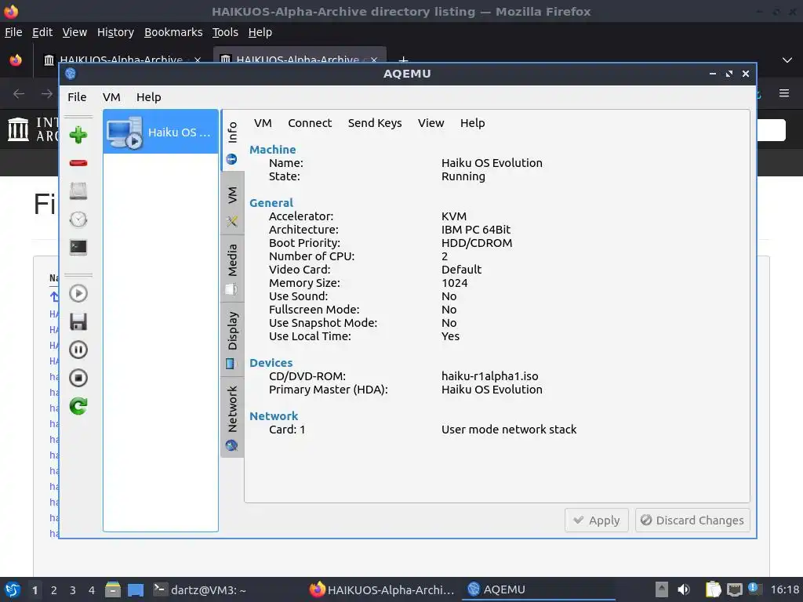Screen dimensions: 803x602
Task: Click the Discard Changes button
Action: pyautogui.click(x=692, y=520)
